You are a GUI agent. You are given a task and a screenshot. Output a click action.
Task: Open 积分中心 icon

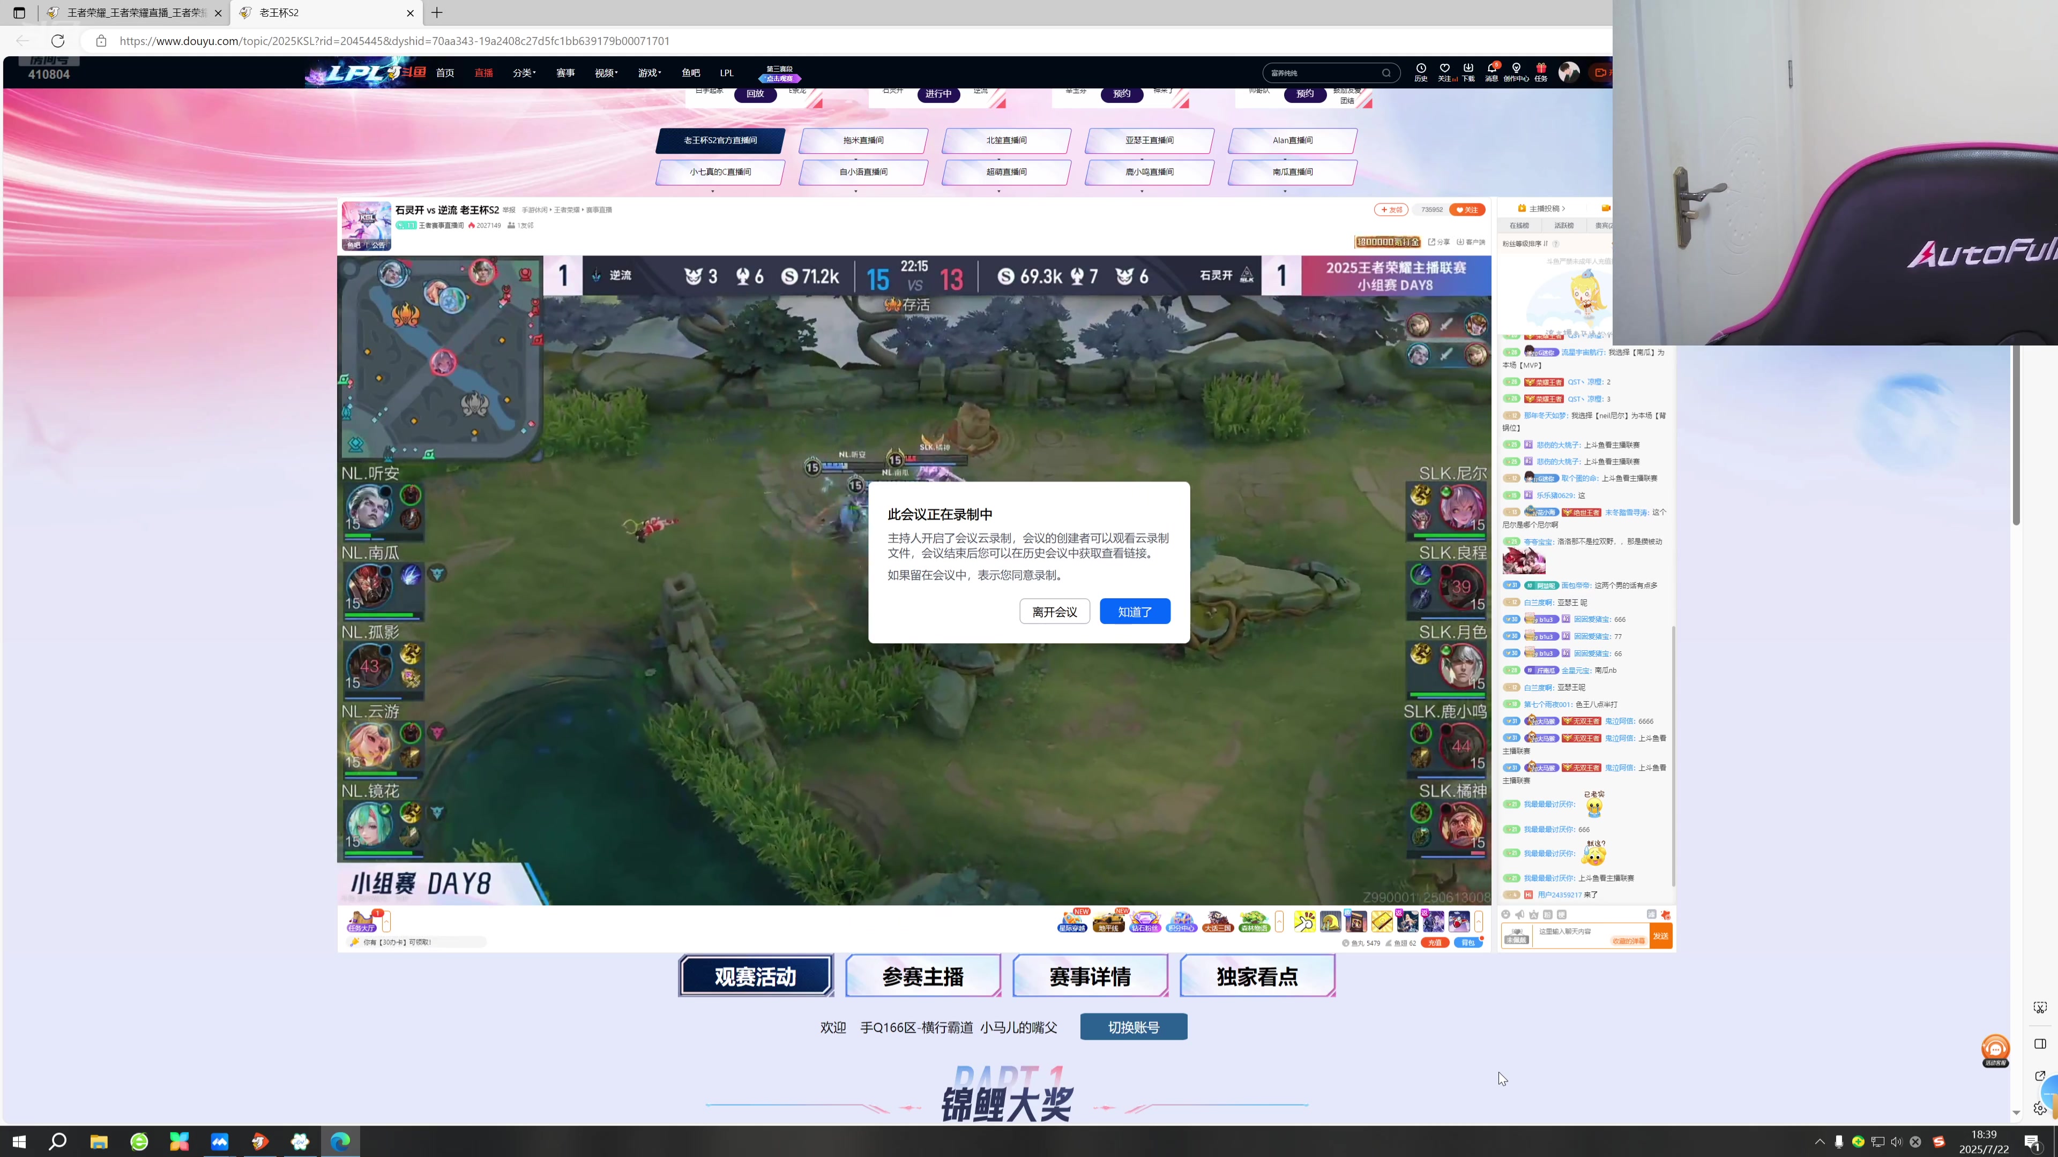(x=1181, y=921)
